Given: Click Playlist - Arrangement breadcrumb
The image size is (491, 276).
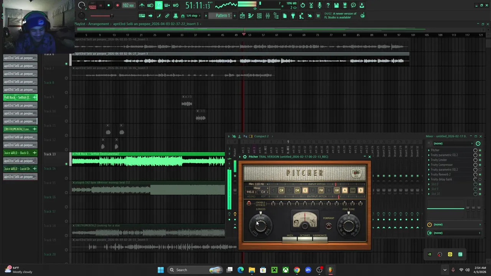Looking at the screenshot, I should pyautogui.click(x=92, y=24).
